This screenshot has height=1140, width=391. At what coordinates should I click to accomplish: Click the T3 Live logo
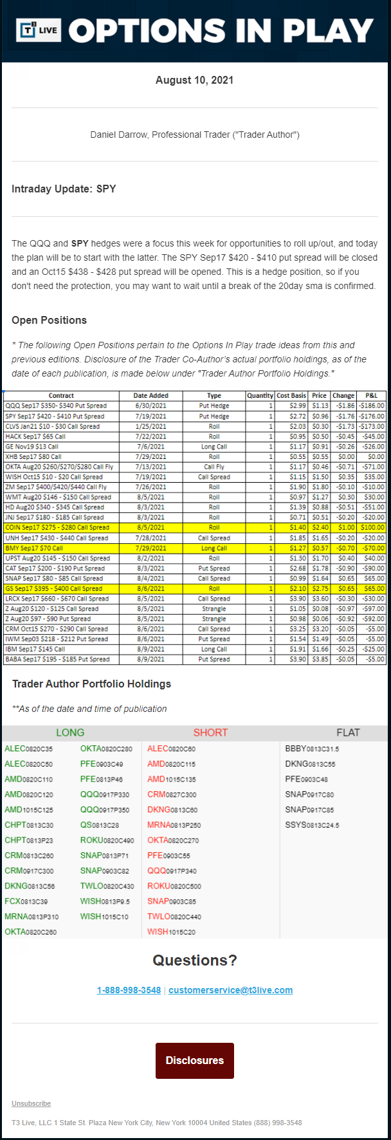coord(39,30)
